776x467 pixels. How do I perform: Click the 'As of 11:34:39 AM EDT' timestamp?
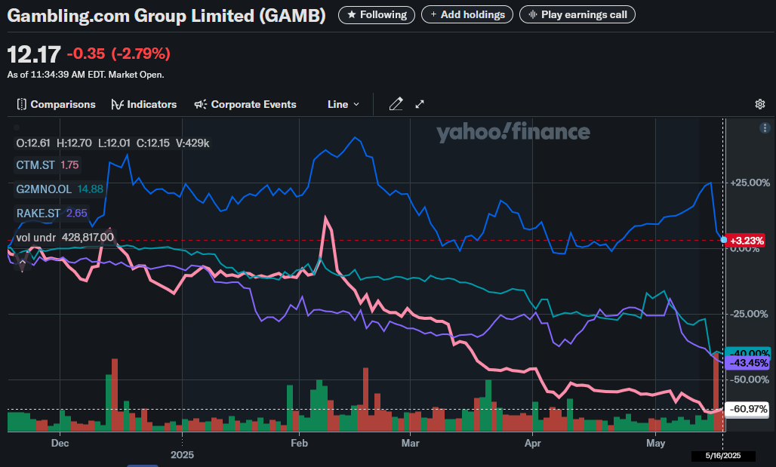85,75
